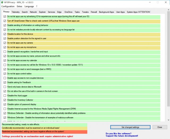Switch to the Explorer tab
Image resolution: width=170 pixels, height=139 pixels.
(42, 12)
